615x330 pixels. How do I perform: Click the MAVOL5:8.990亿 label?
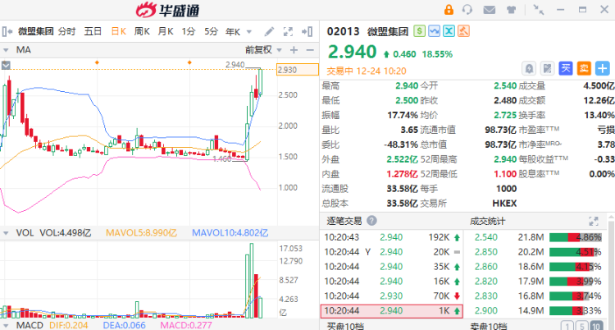[141, 233]
